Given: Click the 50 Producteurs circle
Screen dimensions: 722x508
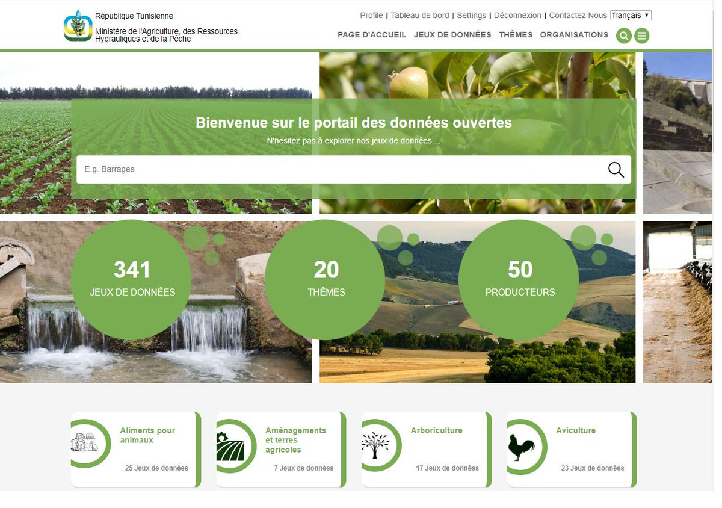Looking at the screenshot, I should [519, 280].
